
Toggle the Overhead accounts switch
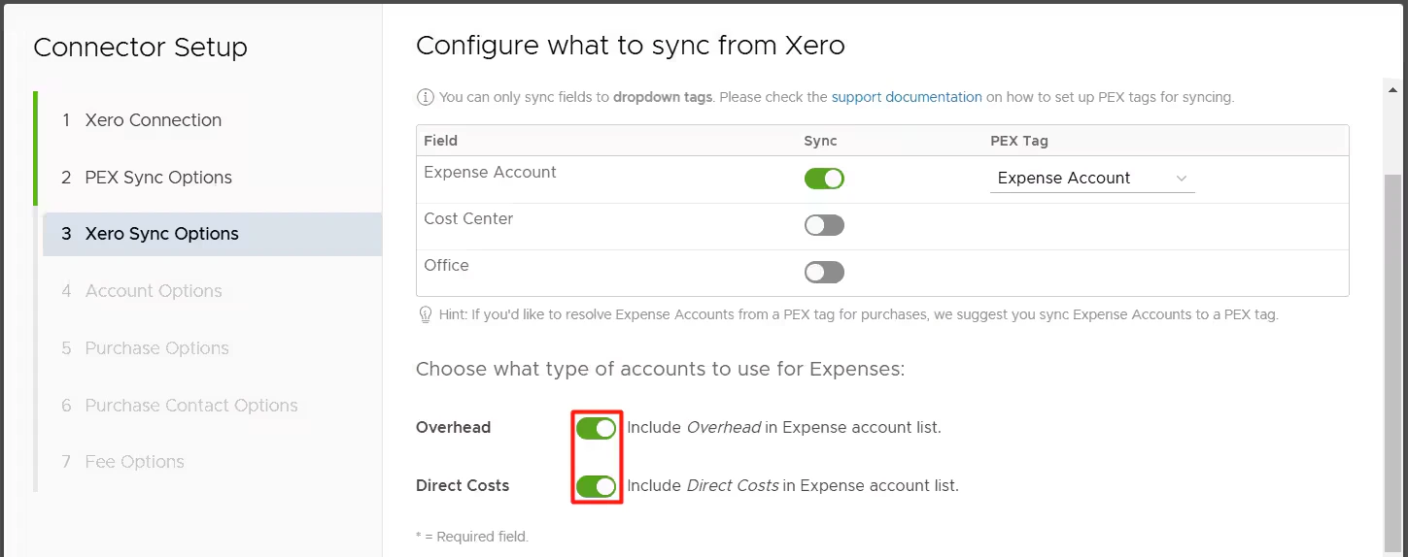click(x=597, y=428)
